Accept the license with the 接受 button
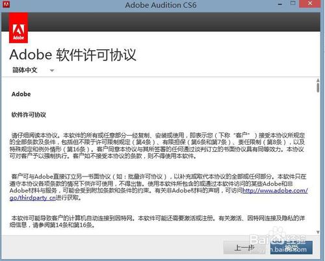Viewport: 325px width, 261px height. [x=291, y=247]
